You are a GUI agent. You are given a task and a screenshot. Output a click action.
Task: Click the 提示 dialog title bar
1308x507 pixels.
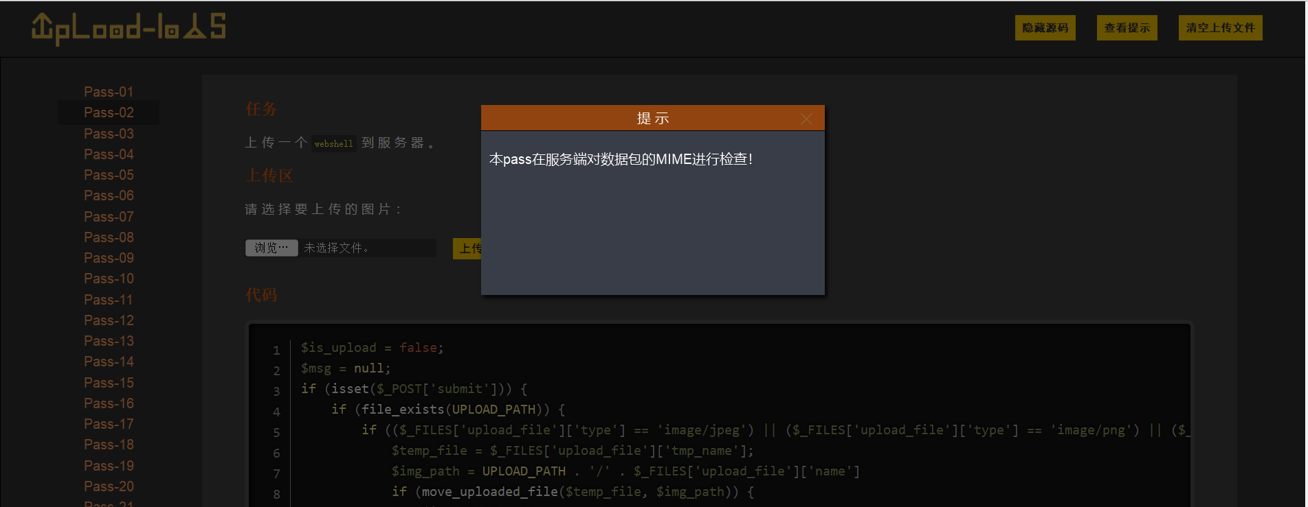pos(652,118)
